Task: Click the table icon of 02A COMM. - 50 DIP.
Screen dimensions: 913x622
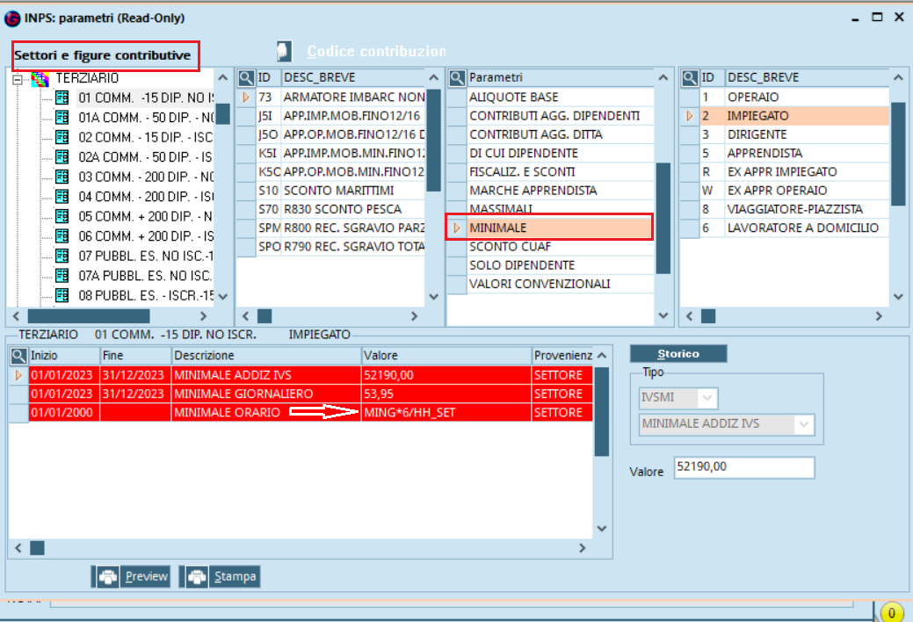Action: (x=62, y=156)
